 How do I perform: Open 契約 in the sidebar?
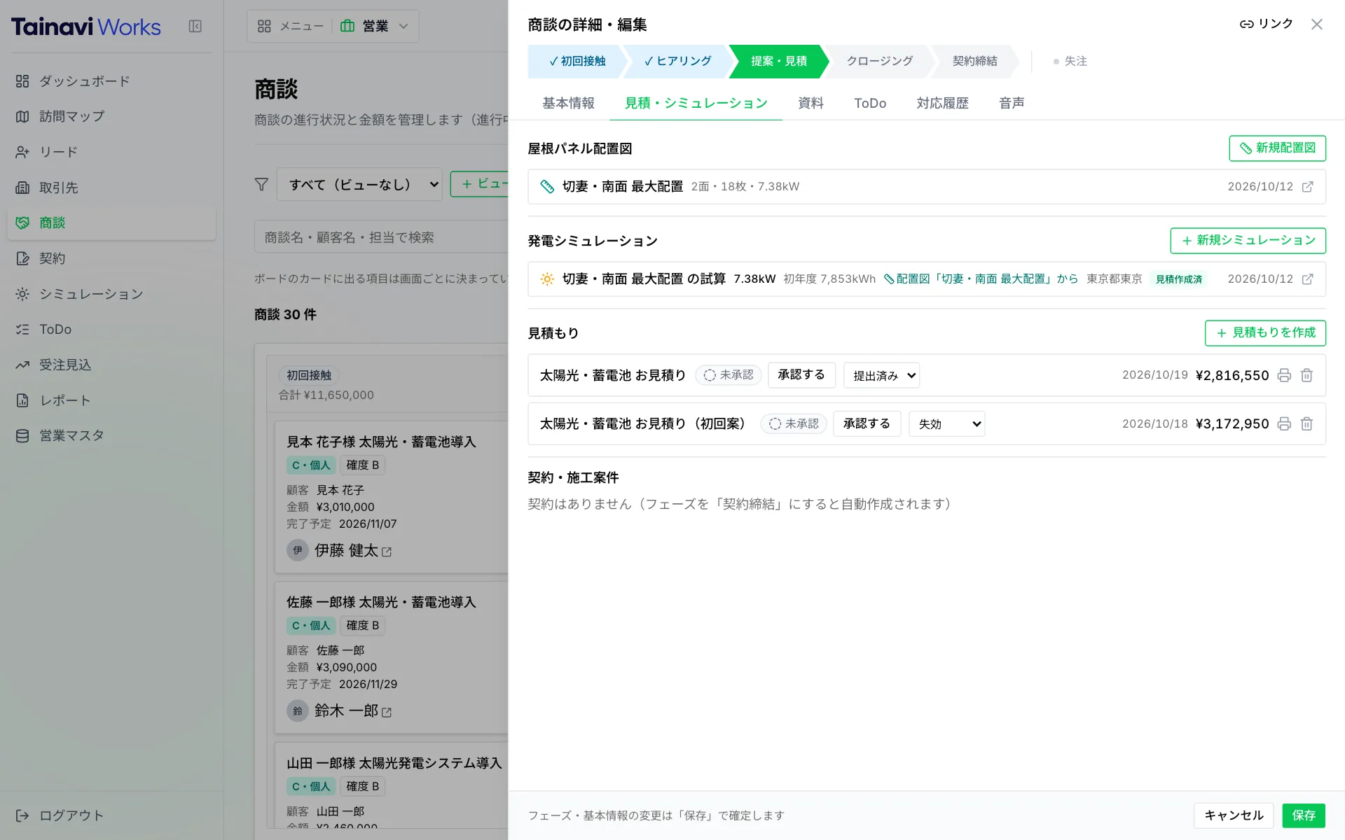click(x=111, y=258)
